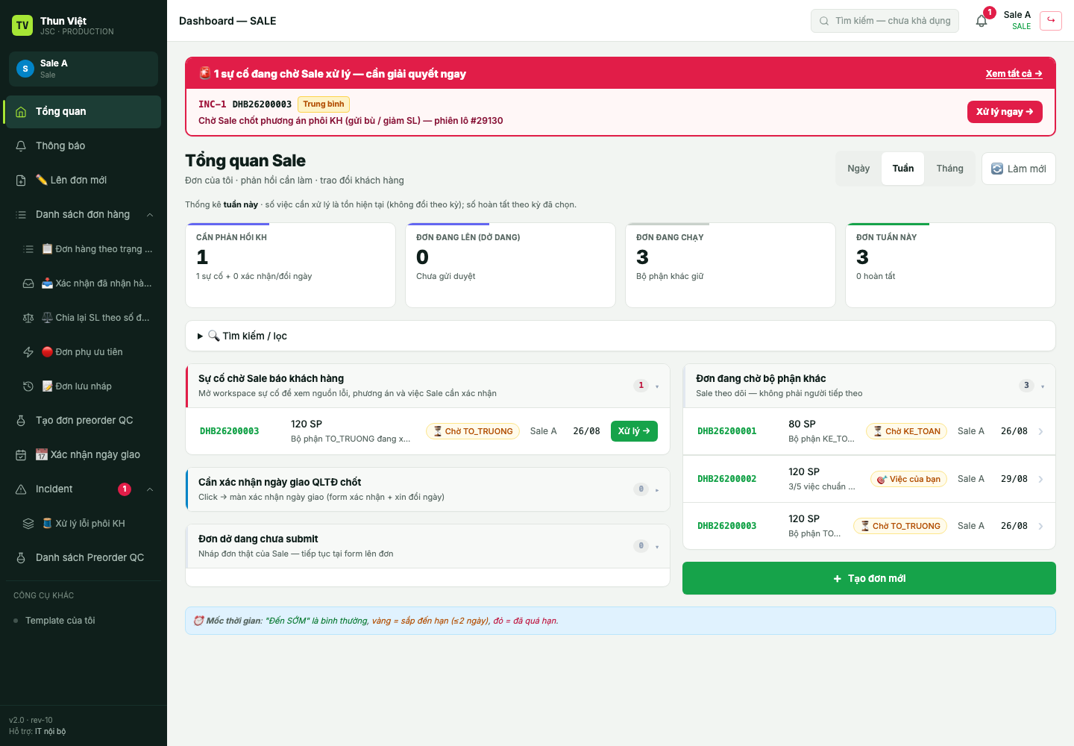Screen dimensions: 1074x746
Task: Click the Xác nhận đã nhận hàng inbox icon
Action: (28, 283)
